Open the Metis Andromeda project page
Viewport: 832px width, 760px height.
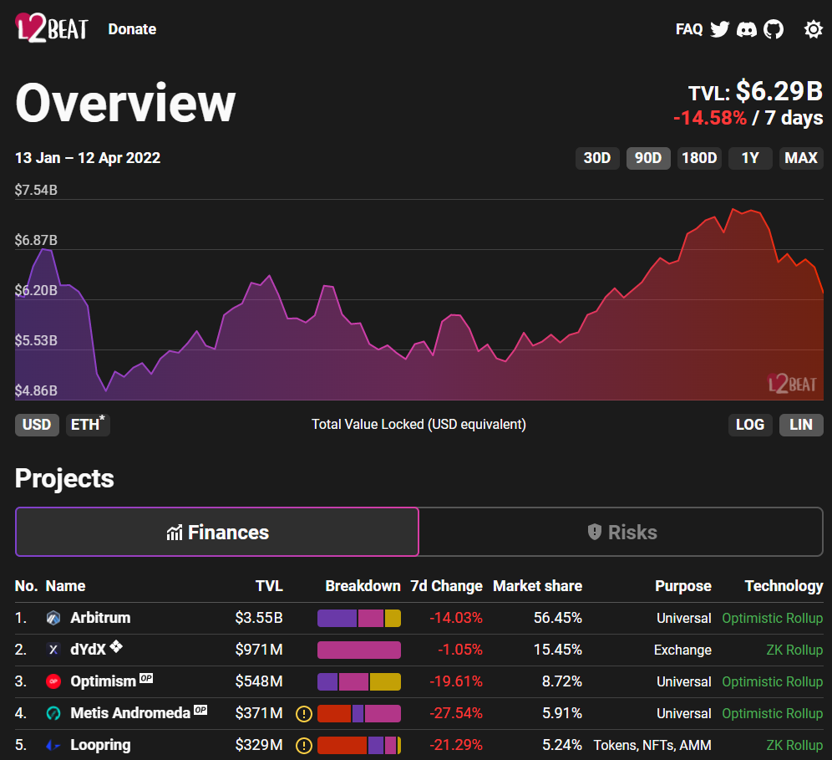point(130,713)
